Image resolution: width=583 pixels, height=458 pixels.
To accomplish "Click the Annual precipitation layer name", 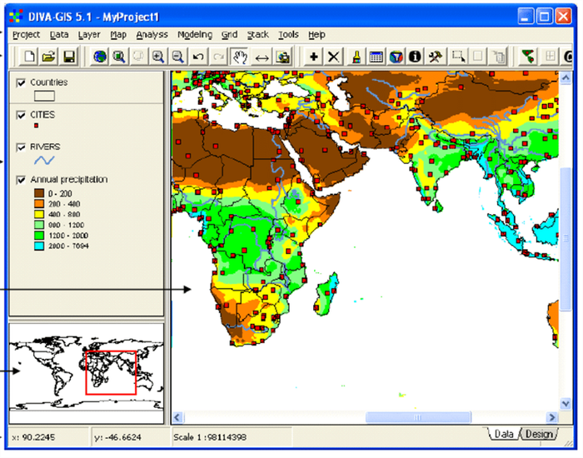I will (x=69, y=180).
